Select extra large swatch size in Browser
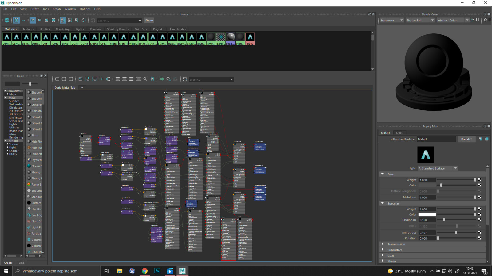Screen dimensions: 492x276 [54, 20]
